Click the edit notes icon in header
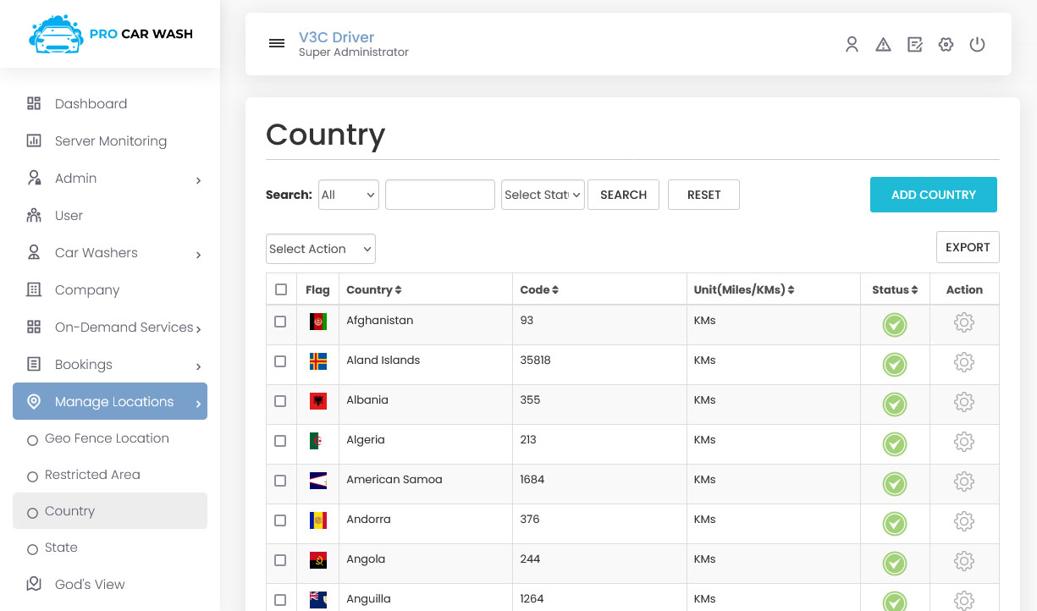This screenshot has width=1037, height=611. (x=915, y=45)
